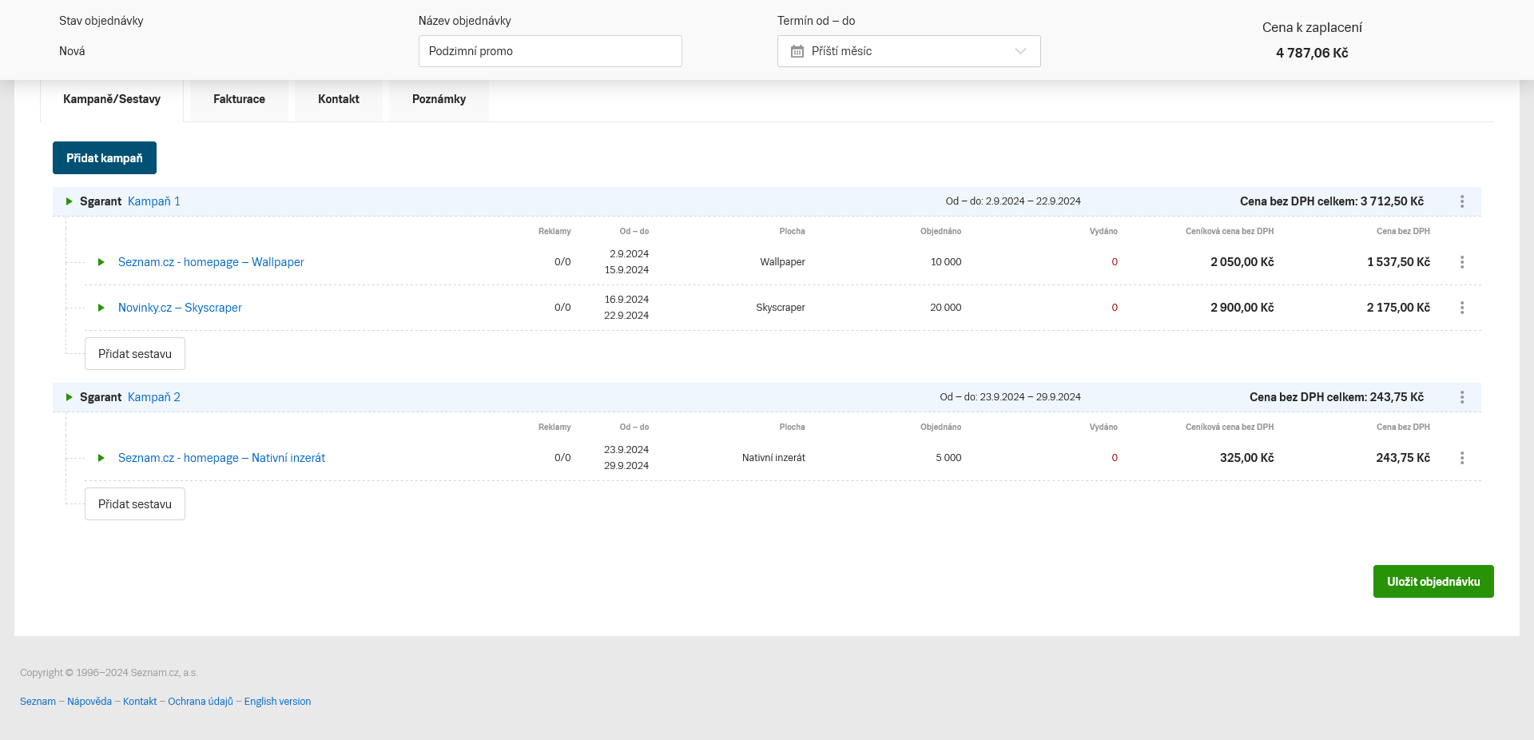Click calendar icon in Termín field
Image resolution: width=1534 pixels, height=740 pixels.
click(797, 51)
